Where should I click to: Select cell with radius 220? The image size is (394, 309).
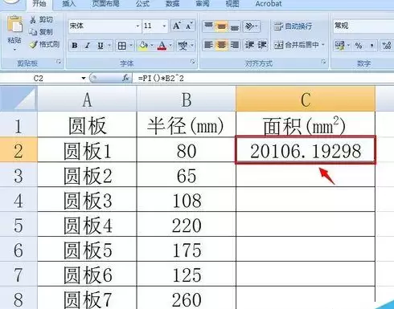(187, 225)
